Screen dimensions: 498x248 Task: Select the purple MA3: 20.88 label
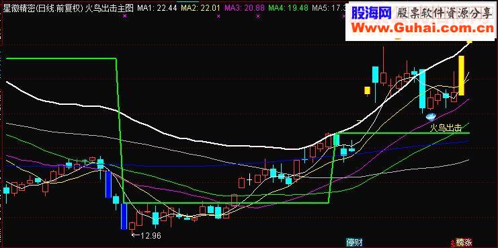pos(245,8)
